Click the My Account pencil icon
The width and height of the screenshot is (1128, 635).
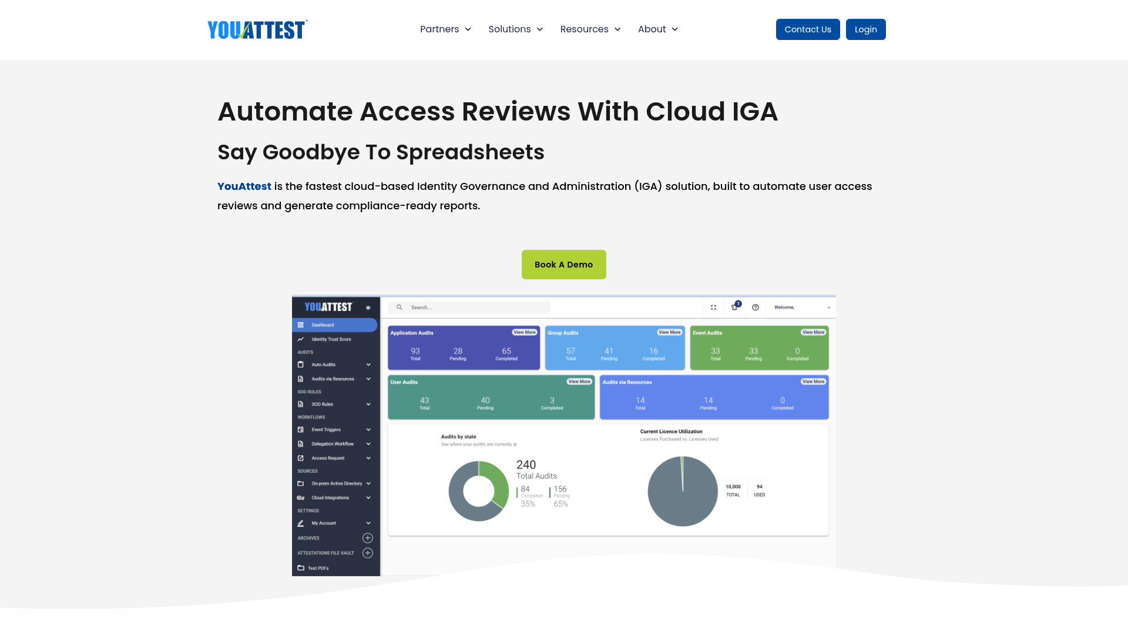pos(301,523)
